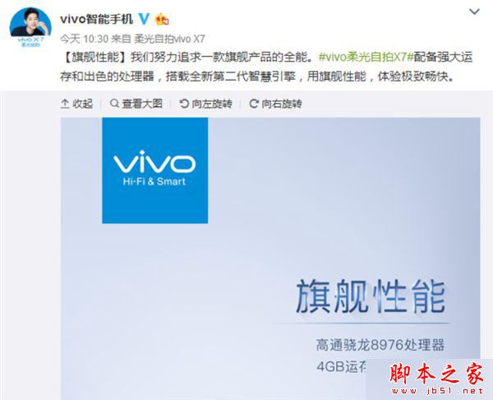Image resolution: width=493 pixels, height=400 pixels.
Task: Click the membership crown badge icon
Action: click(x=162, y=20)
